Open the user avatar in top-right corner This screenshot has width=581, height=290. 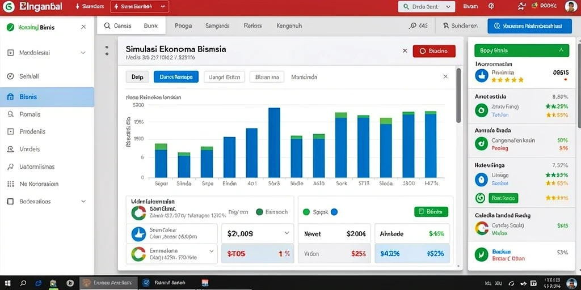tap(571, 6)
